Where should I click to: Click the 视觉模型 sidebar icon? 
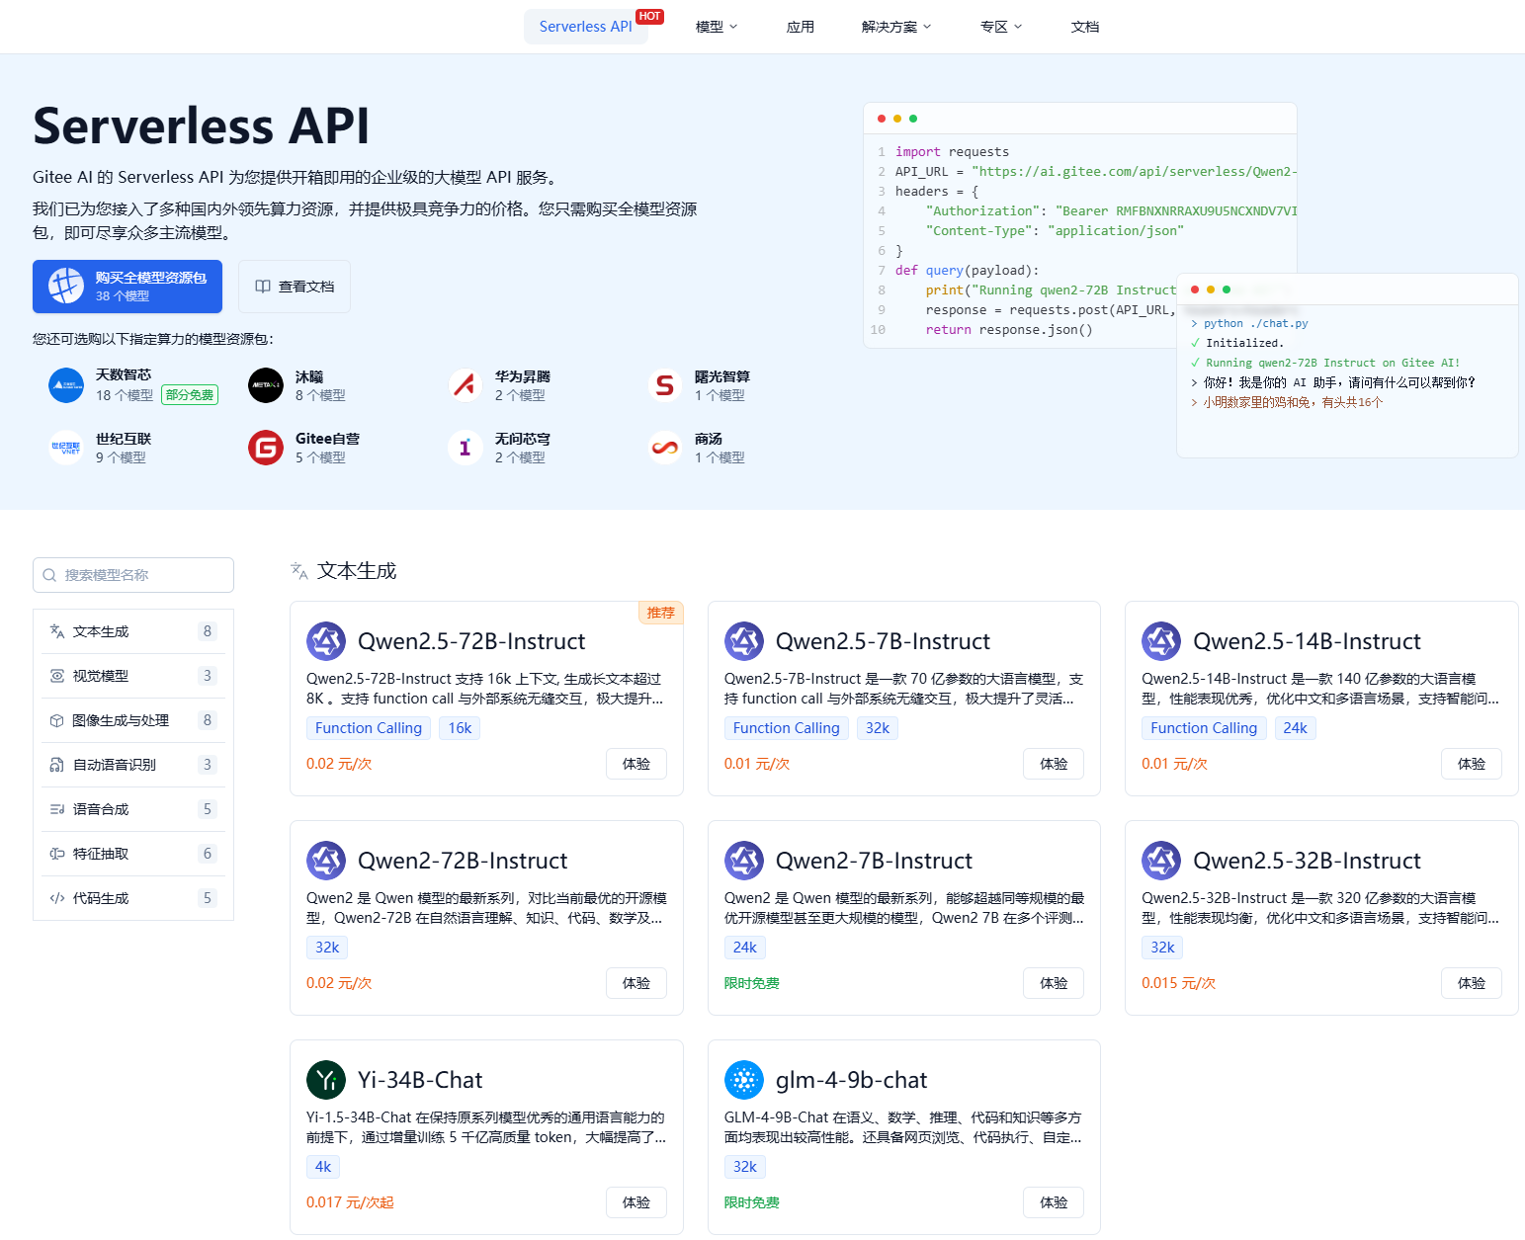click(x=57, y=676)
